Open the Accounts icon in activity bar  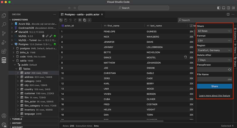4,116
